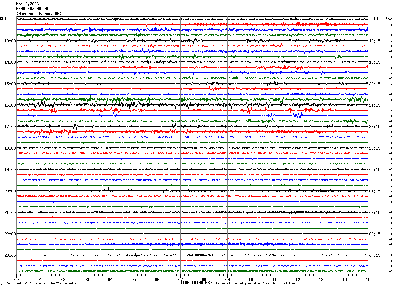Select the 13:00 CDT time label
This screenshot has height=288, width=394.
coord(10,41)
